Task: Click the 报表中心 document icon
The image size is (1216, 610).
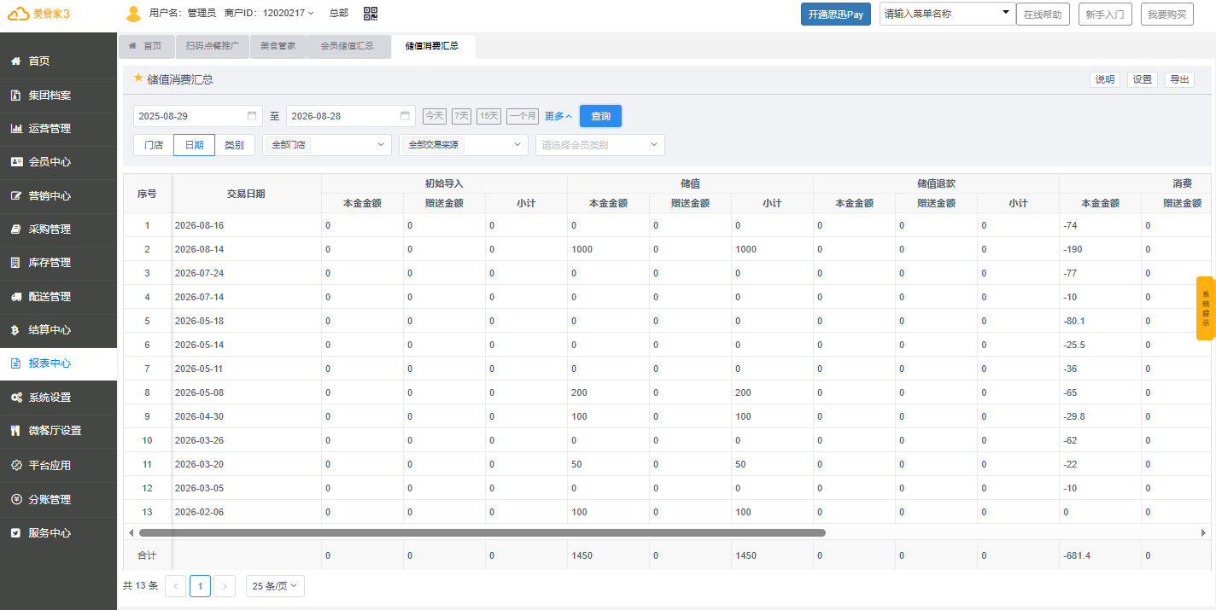Action: (15, 363)
